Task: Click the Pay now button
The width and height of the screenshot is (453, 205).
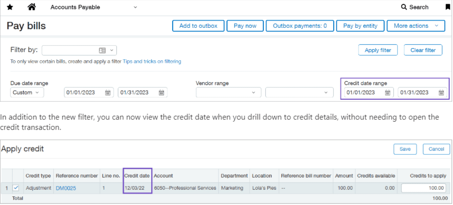Action: pos(245,26)
